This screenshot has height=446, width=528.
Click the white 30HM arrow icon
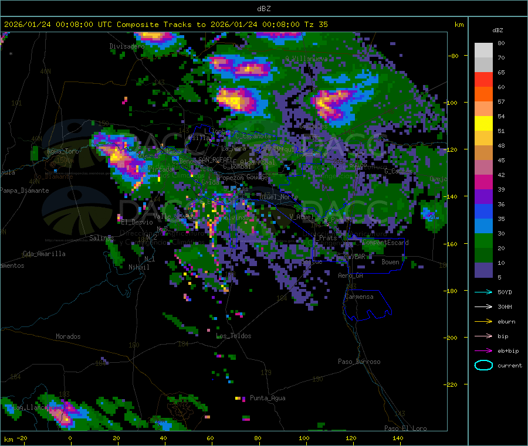[x=483, y=307]
